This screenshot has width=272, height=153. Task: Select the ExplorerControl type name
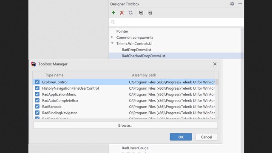coord(55,82)
